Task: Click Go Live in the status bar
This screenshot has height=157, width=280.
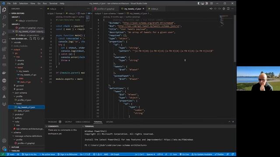Action: pyautogui.click(x=184, y=154)
